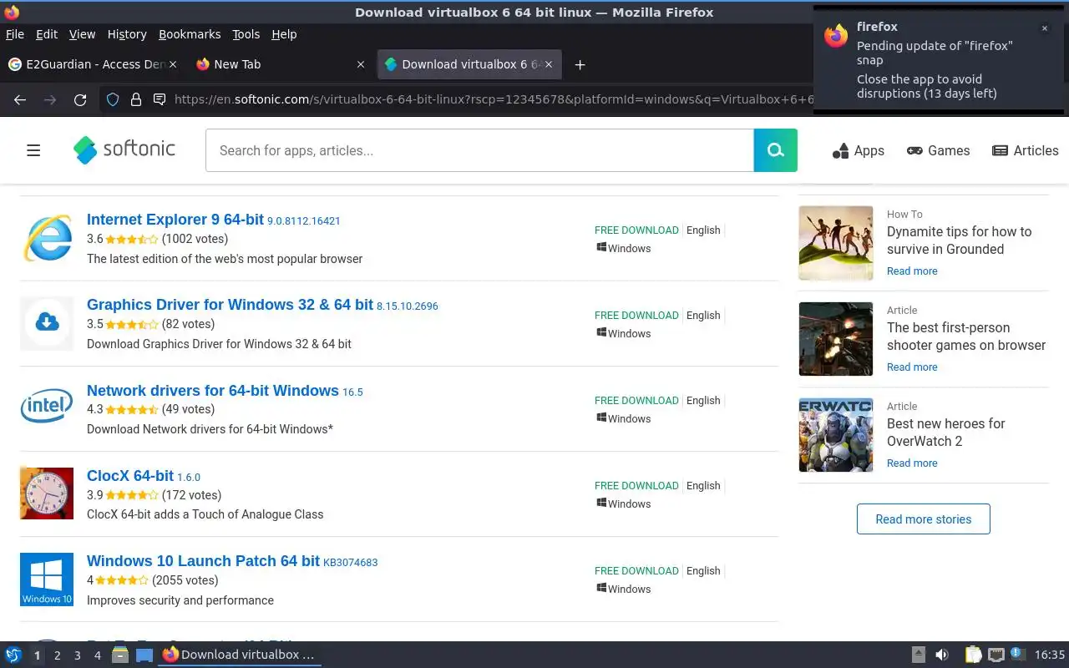This screenshot has width=1069, height=668.
Task: Click the teal search magnifier button
Action: tap(775, 150)
